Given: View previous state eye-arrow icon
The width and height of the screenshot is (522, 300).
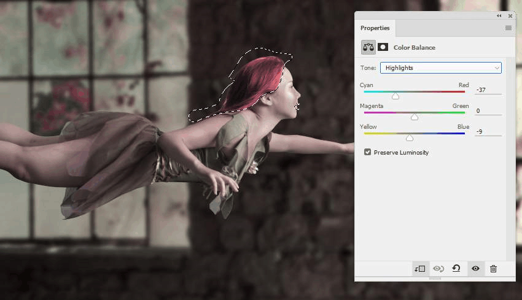Looking at the screenshot, I should point(438,268).
